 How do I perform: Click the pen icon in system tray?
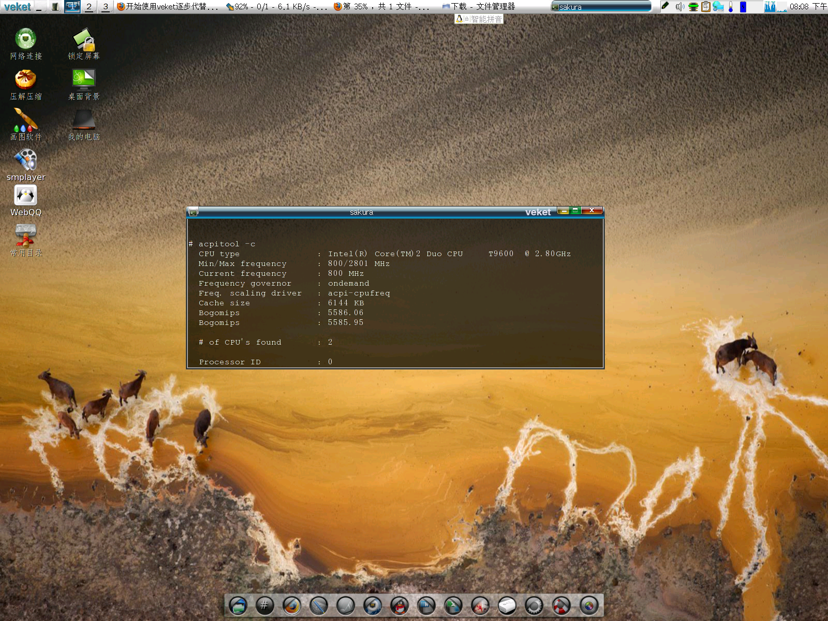(666, 6)
